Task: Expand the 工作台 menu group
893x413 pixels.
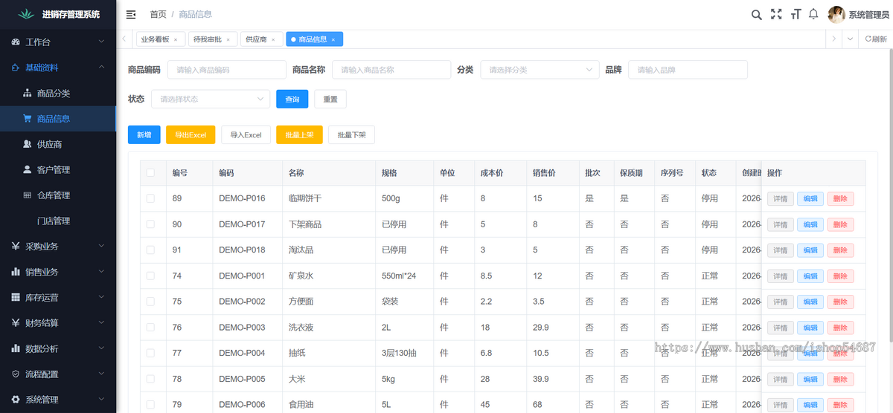Action: click(101, 42)
